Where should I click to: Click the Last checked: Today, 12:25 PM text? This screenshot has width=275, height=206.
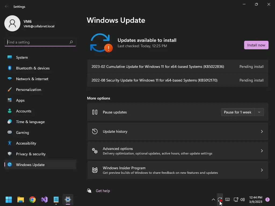pos(142,46)
